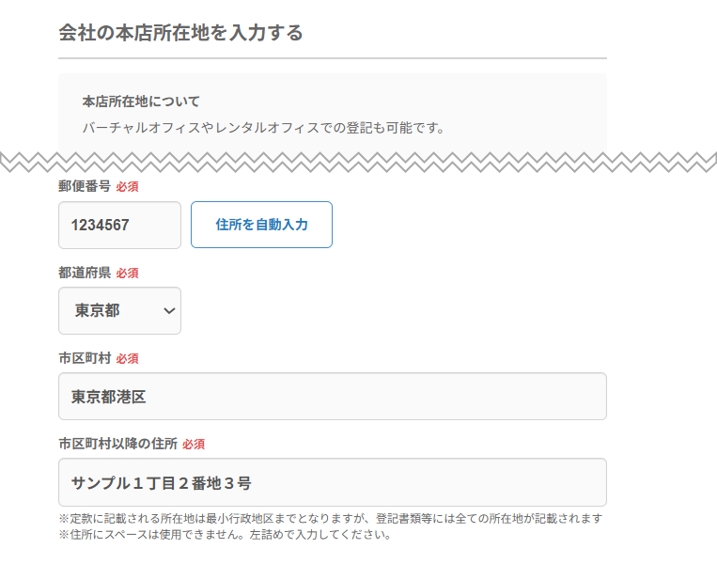This screenshot has width=717, height=564.
Task: Click the 必須 badge beside 市区町村以降の住所
Action: (x=194, y=444)
